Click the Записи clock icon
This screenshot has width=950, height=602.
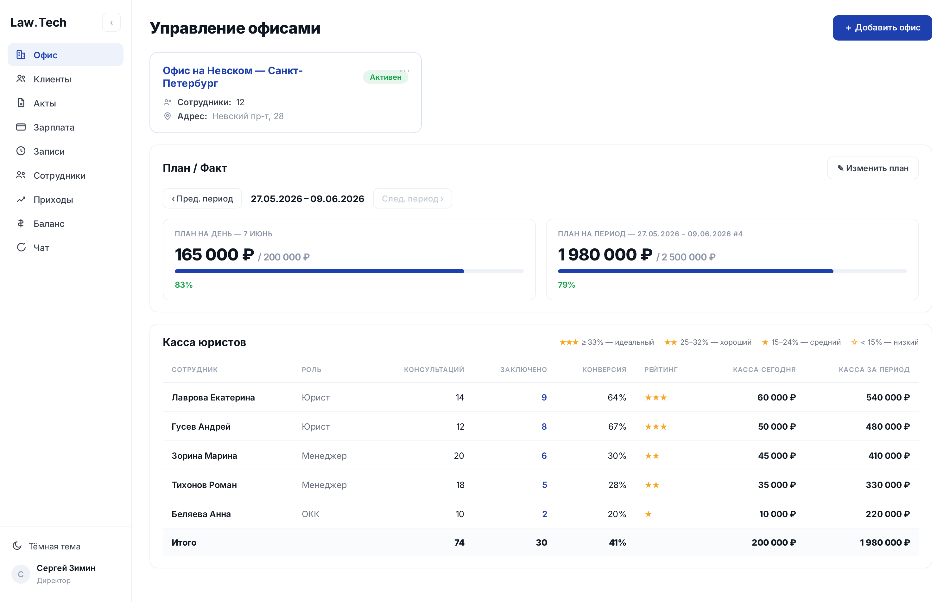[21, 151]
